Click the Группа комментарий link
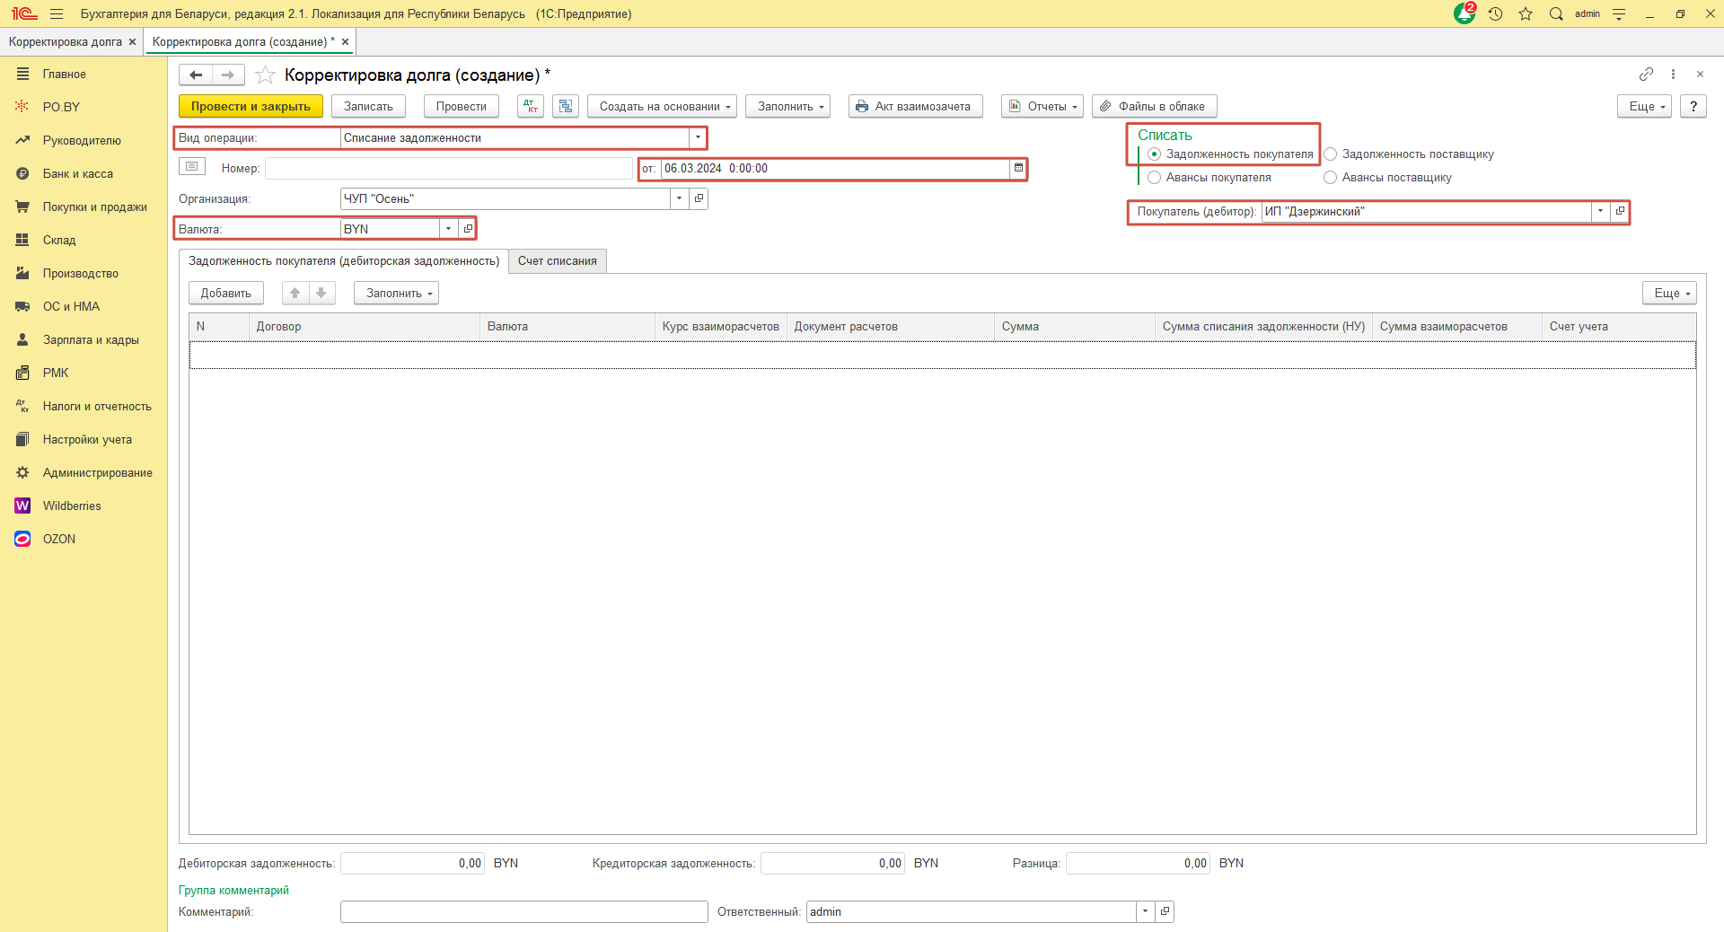Image resolution: width=1724 pixels, height=932 pixels. (x=233, y=890)
